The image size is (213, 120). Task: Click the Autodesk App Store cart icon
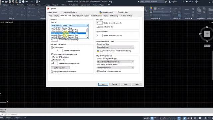point(187,2)
